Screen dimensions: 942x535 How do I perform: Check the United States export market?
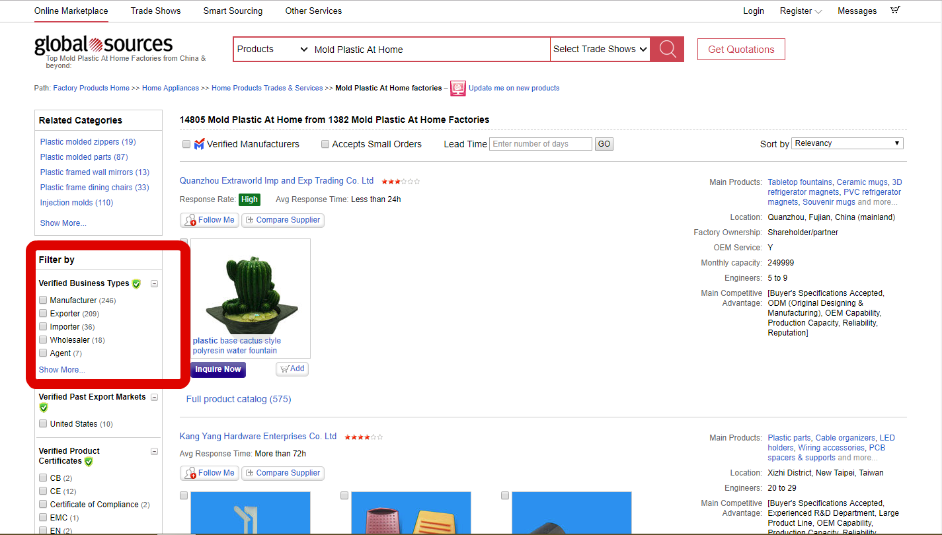click(43, 423)
